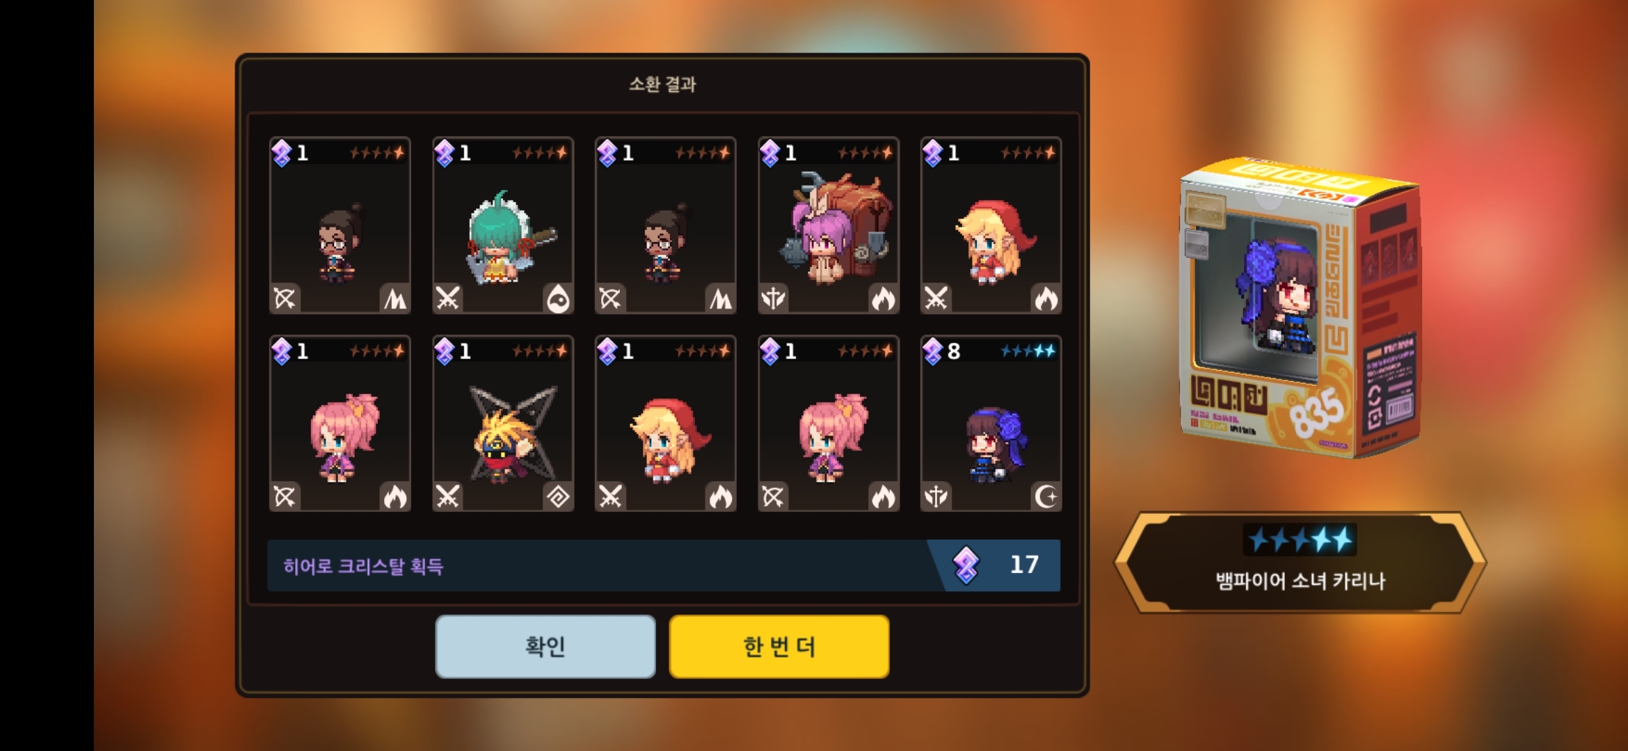
Task: Select the purple-haired merchant backpack hero card
Action: (x=829, y=225)
